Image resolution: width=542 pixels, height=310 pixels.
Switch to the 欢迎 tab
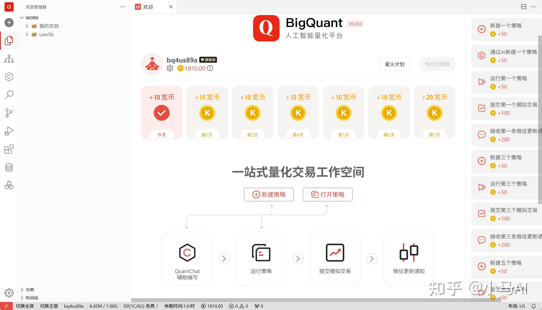pos(148,7)
